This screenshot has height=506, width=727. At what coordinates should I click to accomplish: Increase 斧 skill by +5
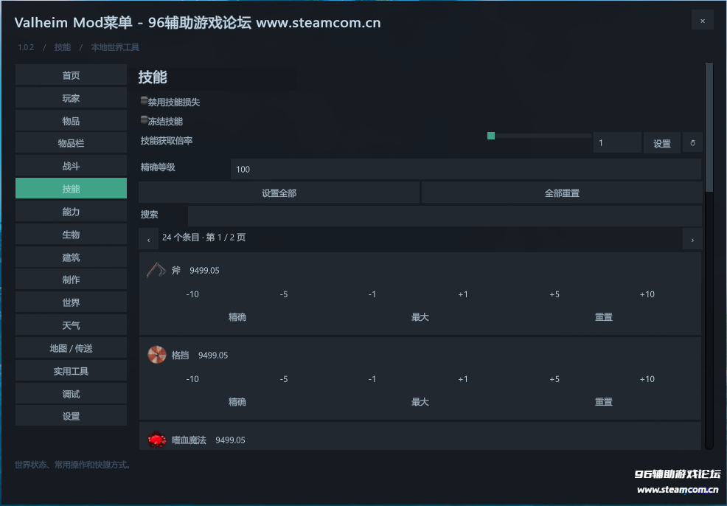point(554,294)
